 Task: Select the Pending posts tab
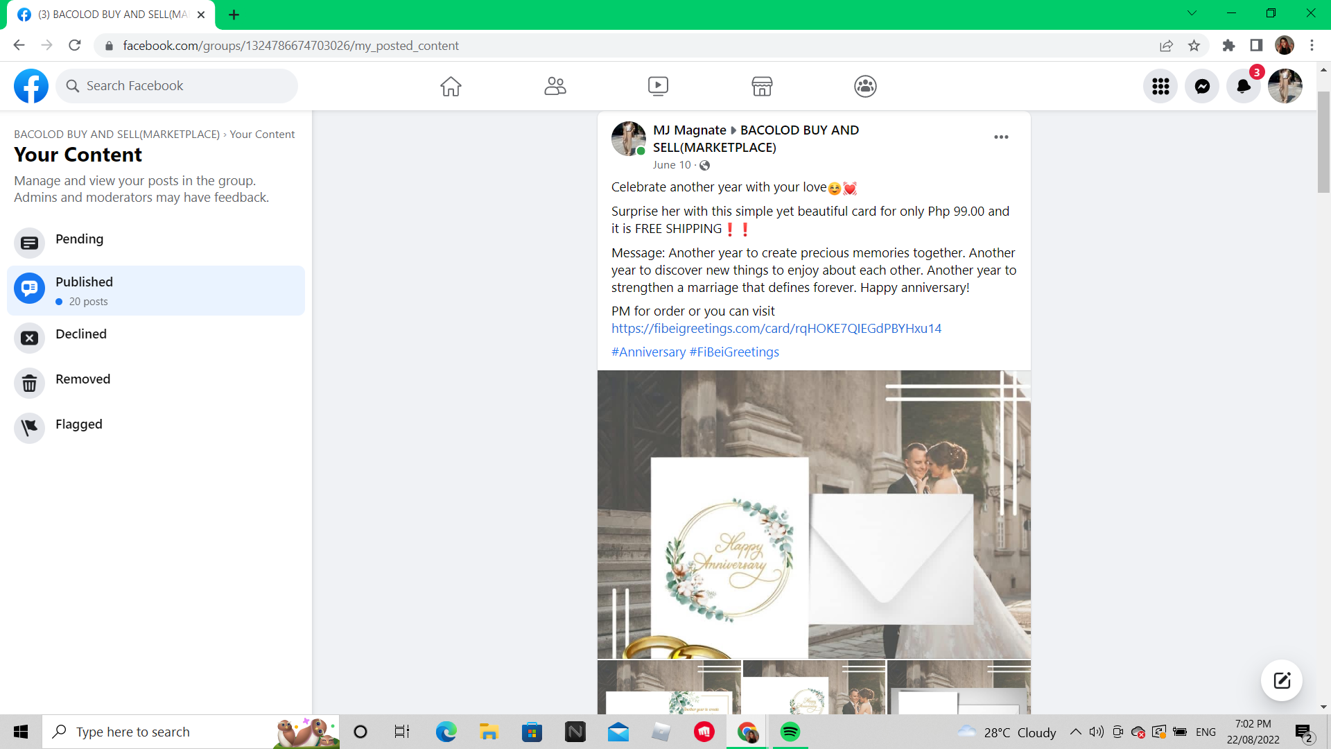tap(79, 239)
